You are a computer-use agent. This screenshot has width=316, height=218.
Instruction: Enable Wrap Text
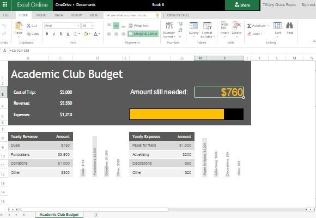138,26
